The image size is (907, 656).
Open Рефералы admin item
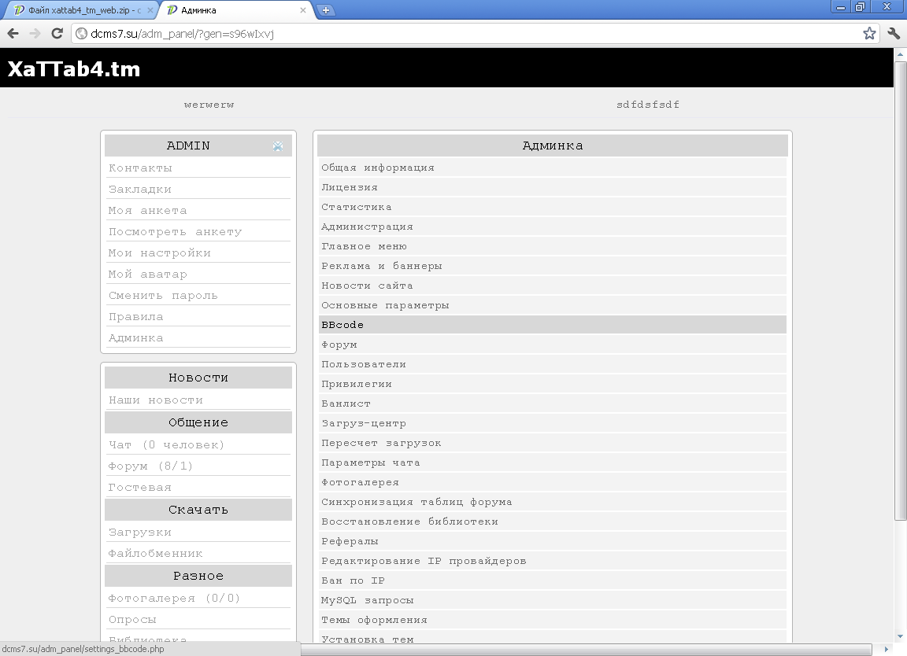tap(553, 541)
